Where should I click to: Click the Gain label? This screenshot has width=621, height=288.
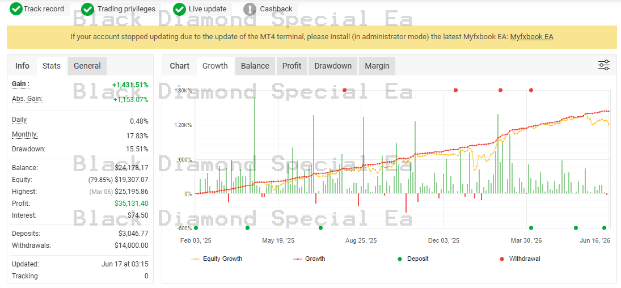(20, 84)
